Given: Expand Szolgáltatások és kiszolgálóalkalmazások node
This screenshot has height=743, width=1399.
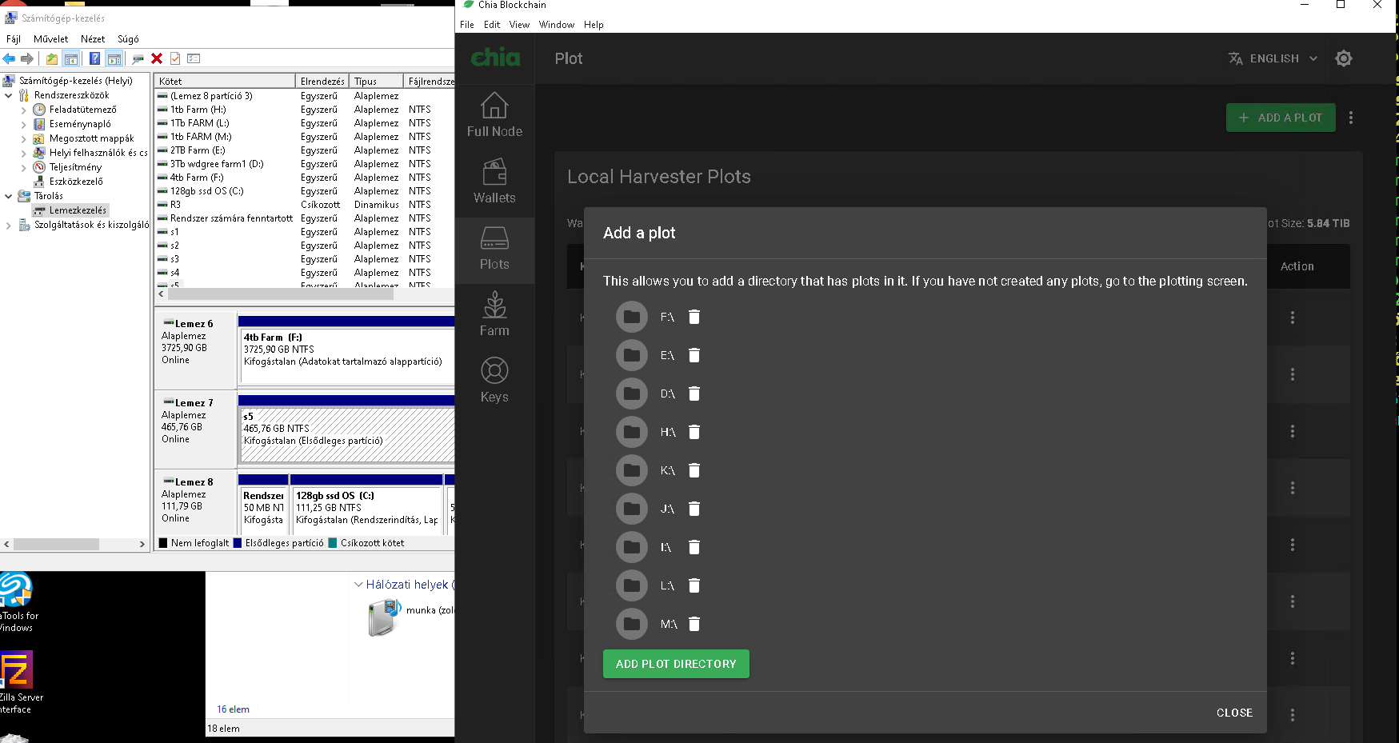Looking at the screenshot, I should (9, 225).
